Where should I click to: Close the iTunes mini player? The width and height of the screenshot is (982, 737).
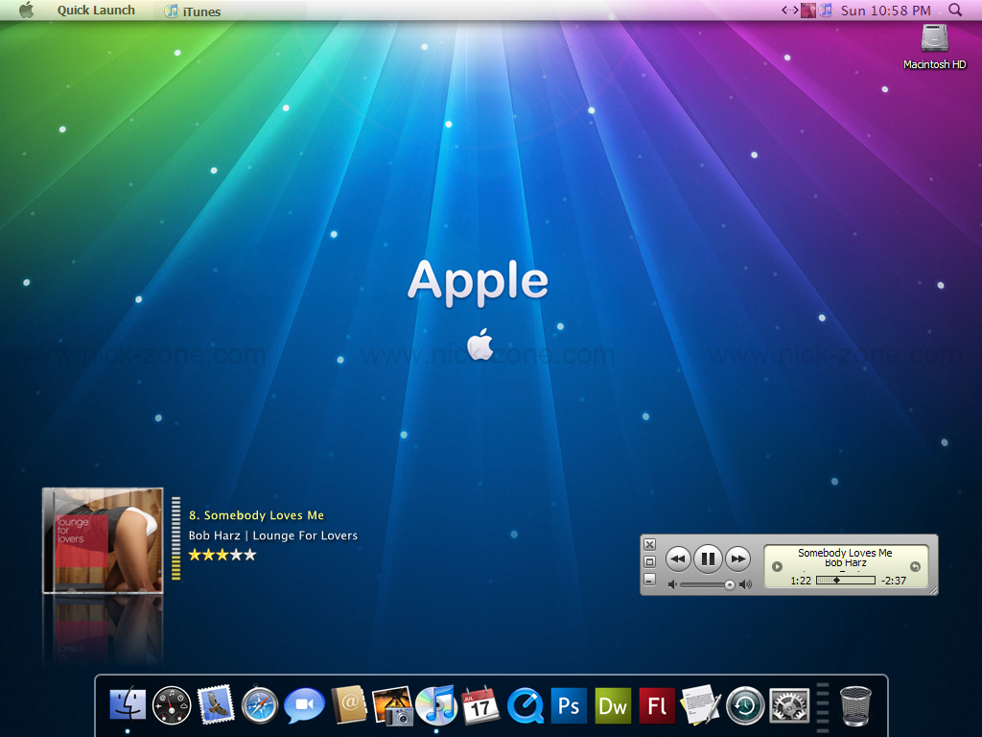650,545
